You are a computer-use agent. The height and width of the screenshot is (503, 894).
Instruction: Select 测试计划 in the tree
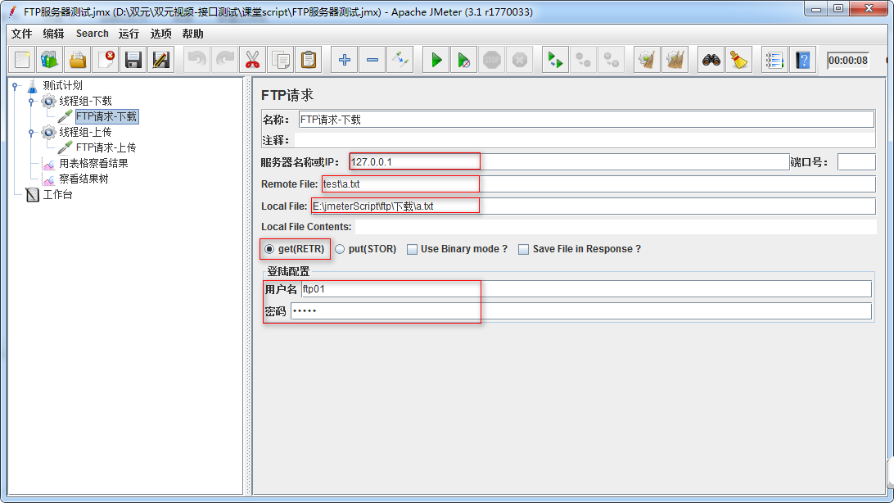63,85
